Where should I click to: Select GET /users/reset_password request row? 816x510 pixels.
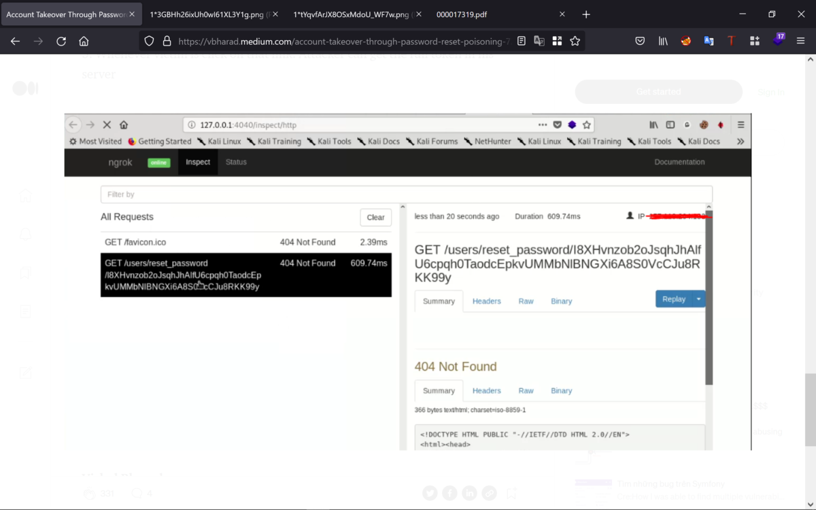(x=246, y=275)
